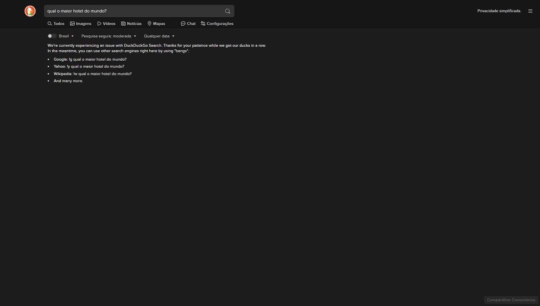Click the Google bang suggestion line
Viewport: 540px width, 306px height.
[x=90, y=59]
